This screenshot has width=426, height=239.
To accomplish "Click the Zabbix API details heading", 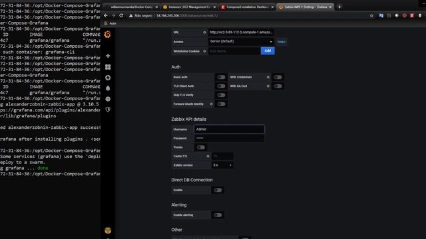I will pyautogui.click(x=189, y=119).
